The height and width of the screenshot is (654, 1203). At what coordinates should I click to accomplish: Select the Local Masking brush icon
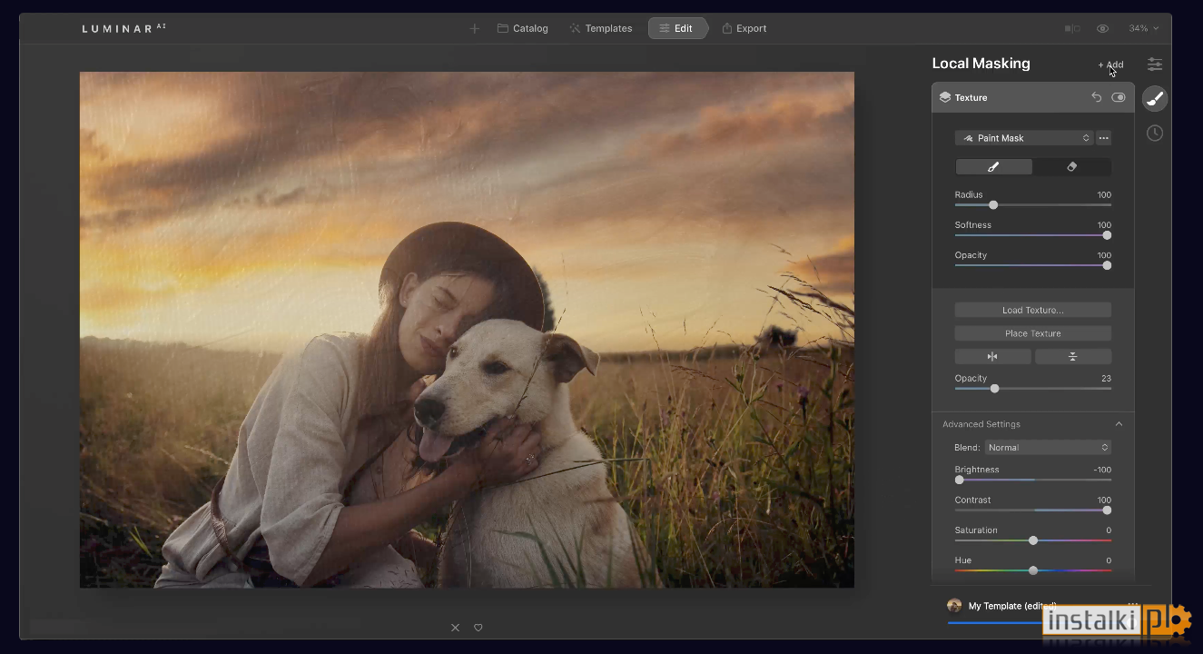(x=1154, y=99)
